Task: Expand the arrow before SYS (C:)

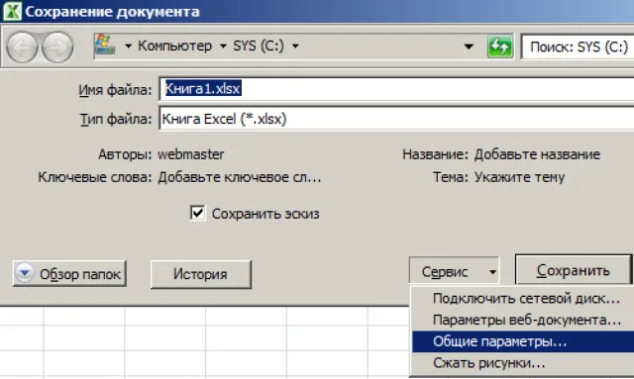Action: 223,47
